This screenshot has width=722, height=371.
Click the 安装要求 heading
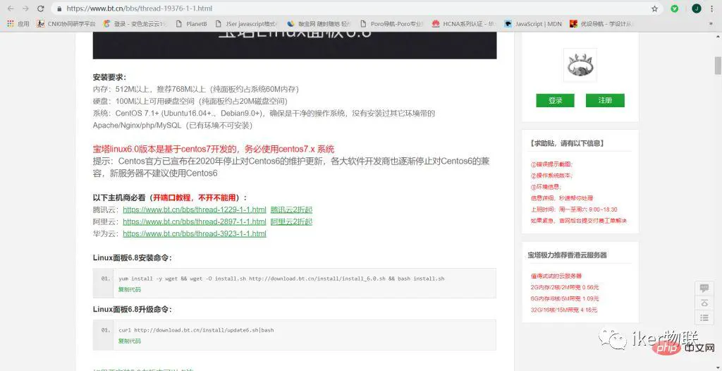tap(109, 77)
